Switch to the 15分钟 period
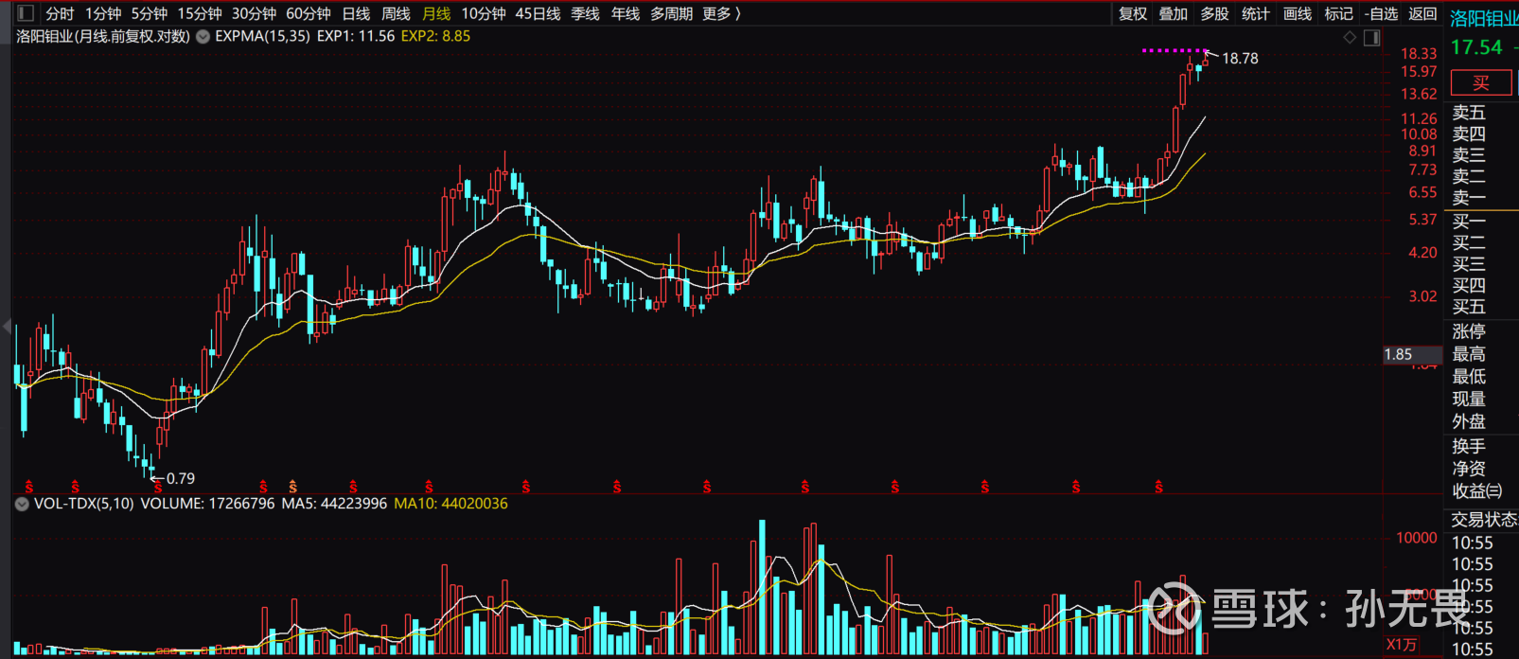Viewport: 1519px width, 659px height. click(x=200, y=13)
